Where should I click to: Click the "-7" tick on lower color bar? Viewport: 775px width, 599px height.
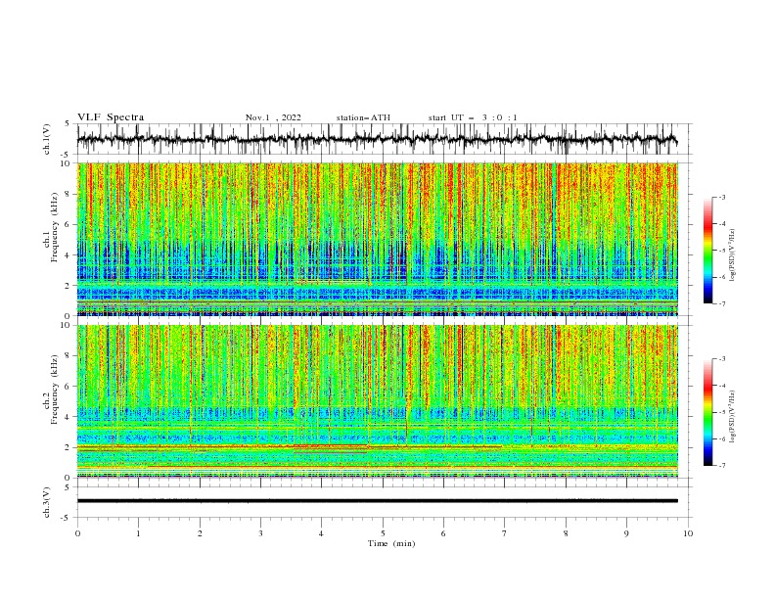click(x=722, y=466)
